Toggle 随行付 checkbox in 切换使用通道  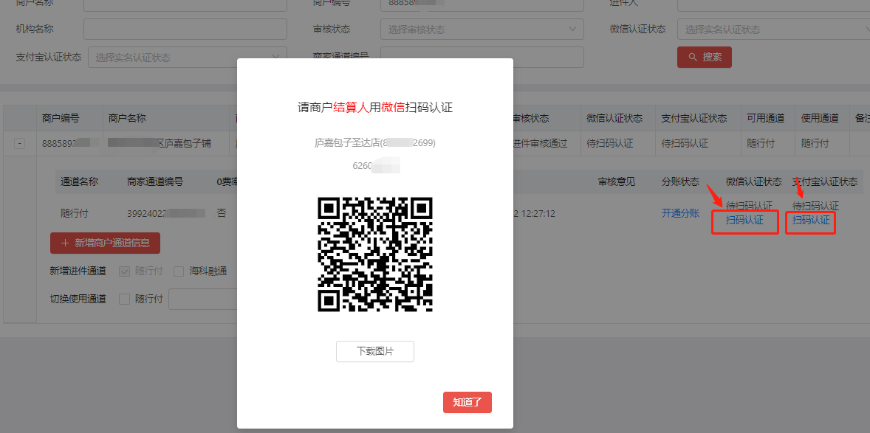tap(124, 299)
